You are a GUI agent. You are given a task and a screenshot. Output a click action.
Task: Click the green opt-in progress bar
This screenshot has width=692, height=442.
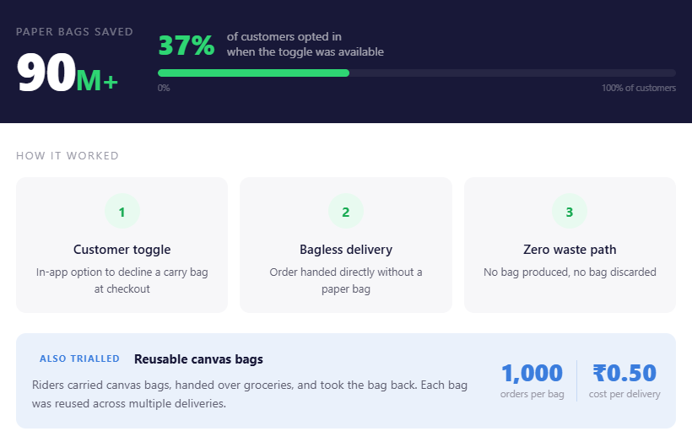253,73
